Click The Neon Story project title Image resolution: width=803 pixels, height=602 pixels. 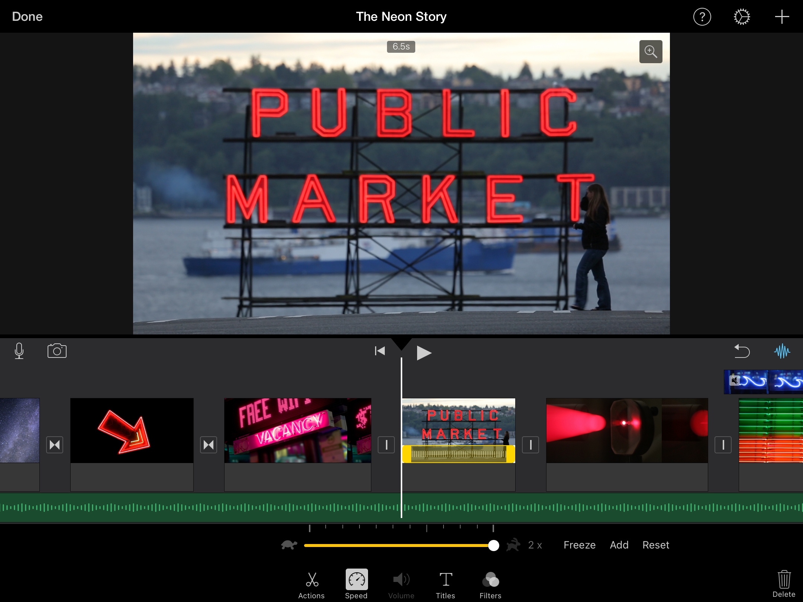(401, 17)
